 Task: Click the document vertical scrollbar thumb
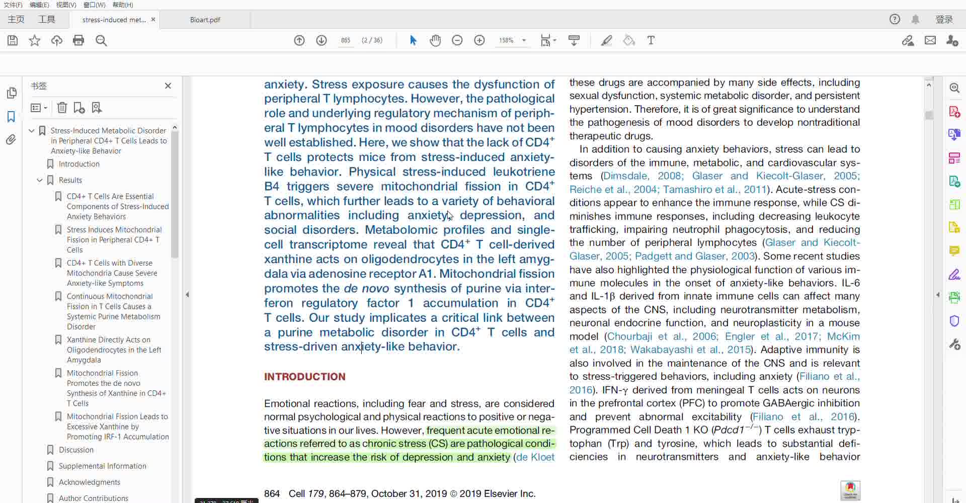point(929,115)
